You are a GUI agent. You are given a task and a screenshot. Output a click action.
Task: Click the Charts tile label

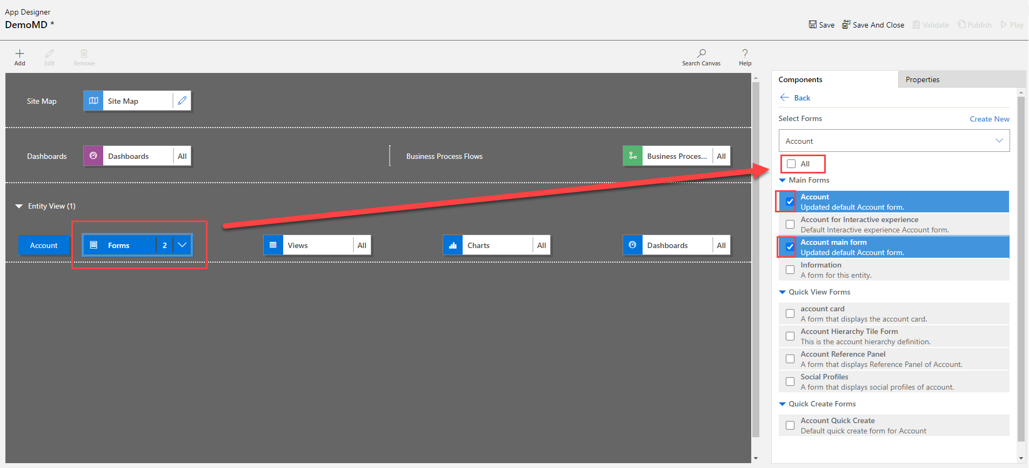point(478,245)
